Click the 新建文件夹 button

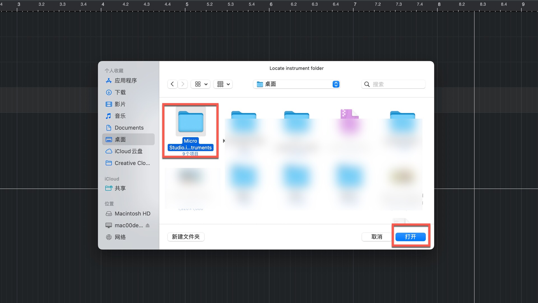(x=186, y=237)
